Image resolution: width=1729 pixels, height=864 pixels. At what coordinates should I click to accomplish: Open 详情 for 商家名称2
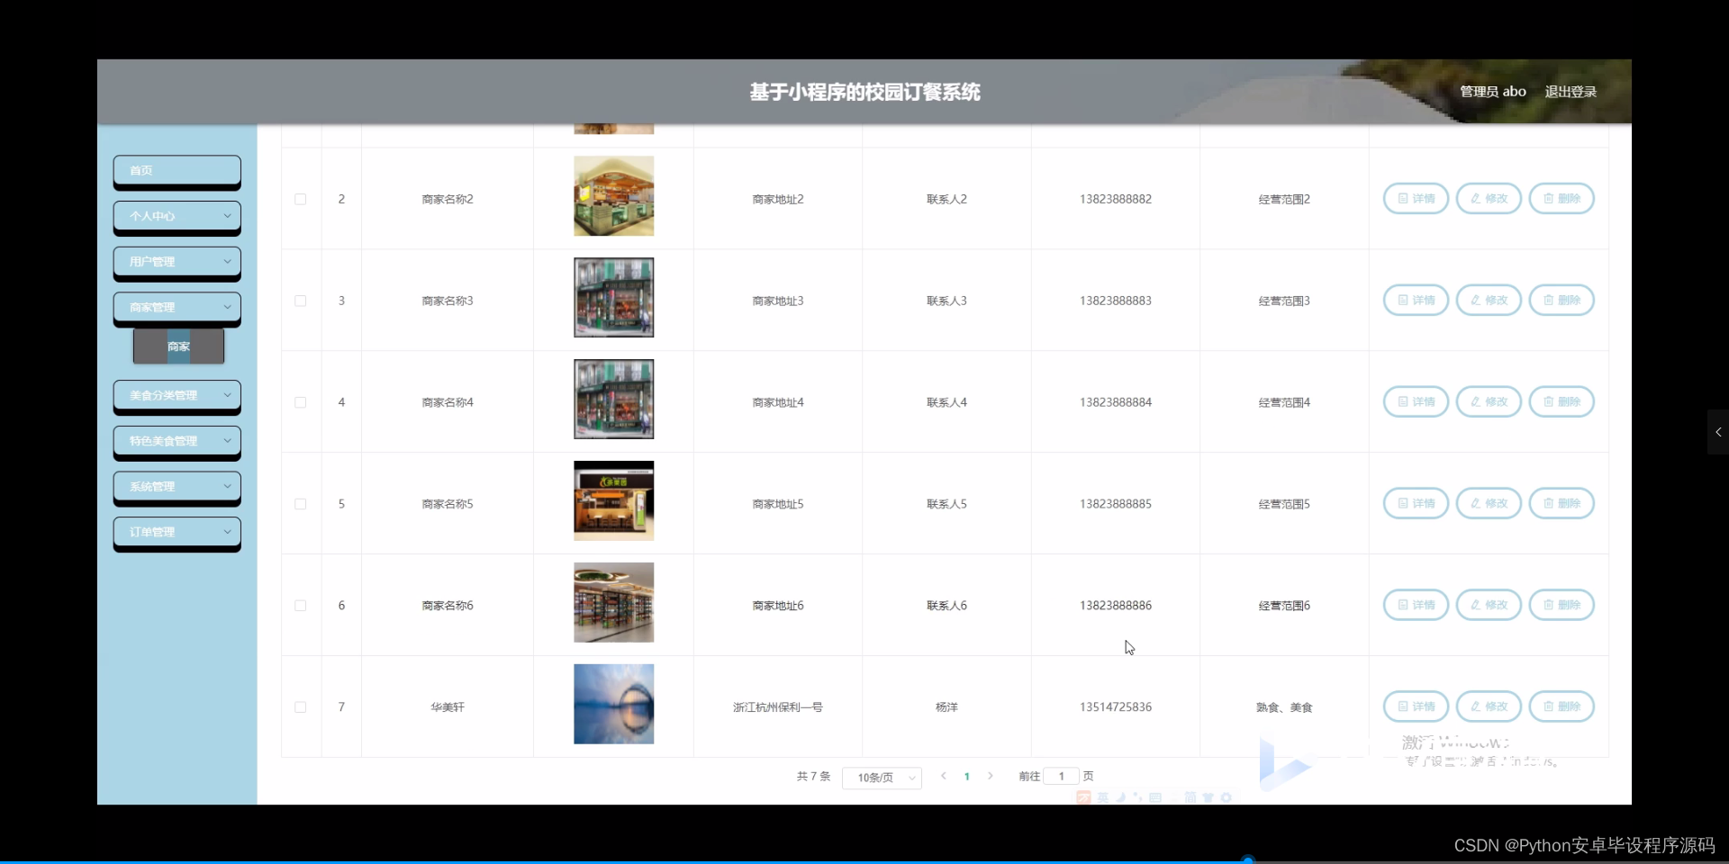click(1415, 198)
